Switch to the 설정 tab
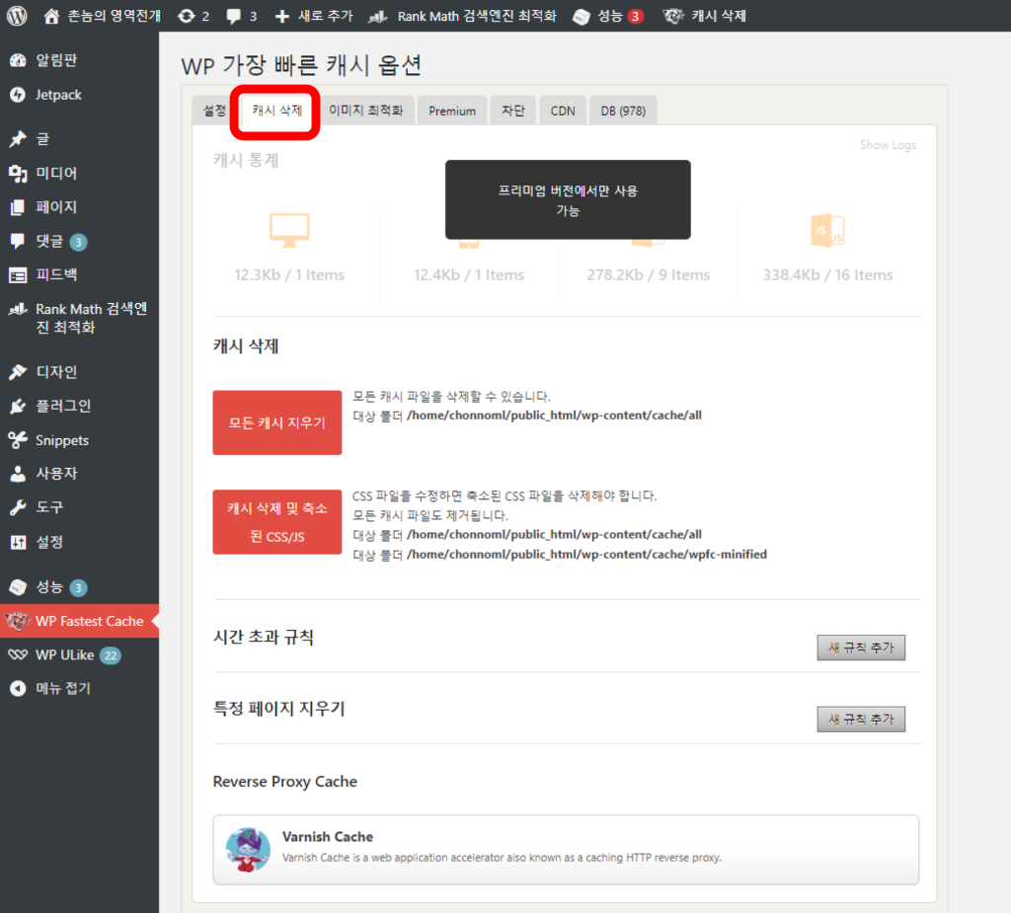 [214, 111]
